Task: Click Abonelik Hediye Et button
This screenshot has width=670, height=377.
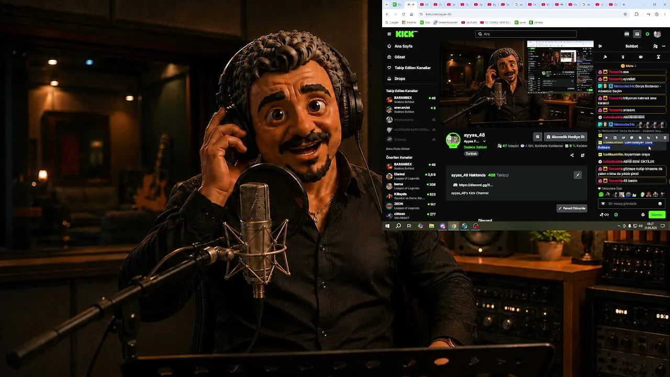Action: (x=565, y=137)
